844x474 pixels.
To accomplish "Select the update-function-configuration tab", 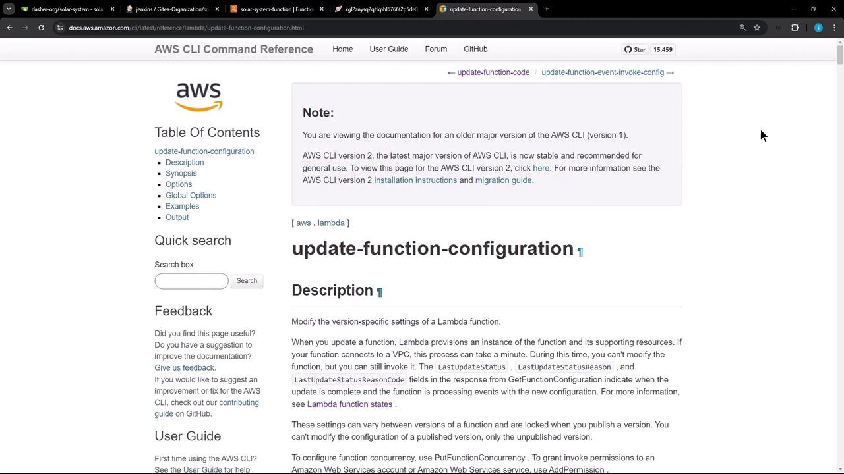I will coord(486,9).
